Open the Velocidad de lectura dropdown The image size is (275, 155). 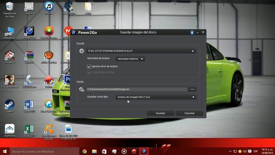click(130, 59)
